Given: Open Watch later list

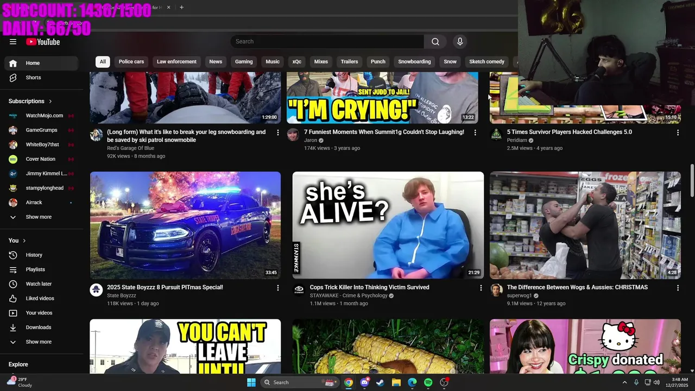Looking at the screenshot, I should coord(41,284).
